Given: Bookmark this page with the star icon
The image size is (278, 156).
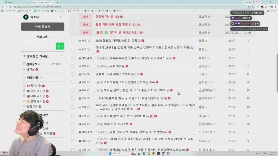Looking at the screenshot, I should 253,7.
